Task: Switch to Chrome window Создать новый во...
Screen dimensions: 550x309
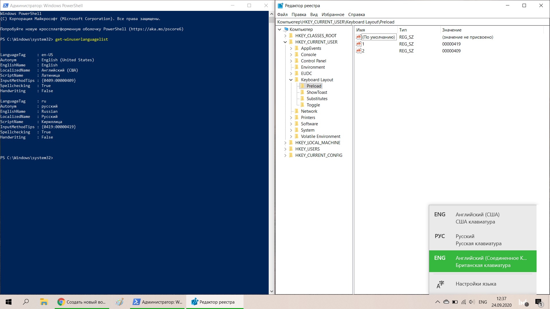Action: [81, 302]
